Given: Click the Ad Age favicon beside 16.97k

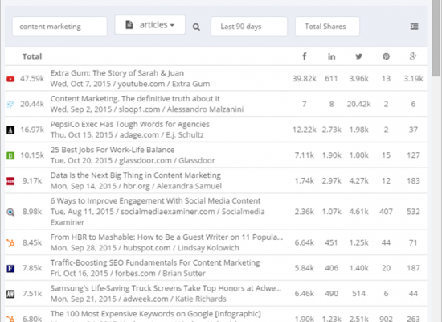Looking at the screenshot, I should click(10, 130).
